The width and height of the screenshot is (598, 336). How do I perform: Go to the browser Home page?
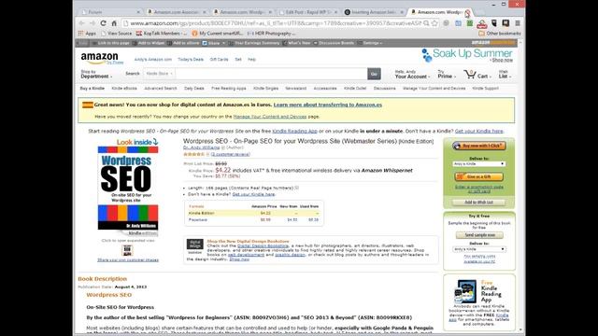(x=114, y=23)
